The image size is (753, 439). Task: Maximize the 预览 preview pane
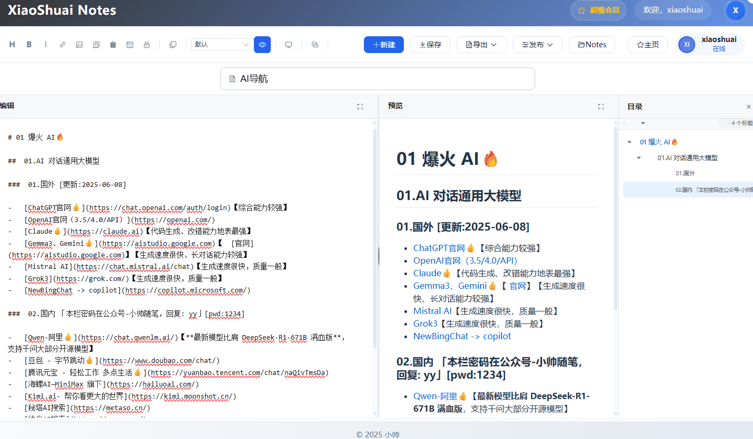click(x=601, y=107)
